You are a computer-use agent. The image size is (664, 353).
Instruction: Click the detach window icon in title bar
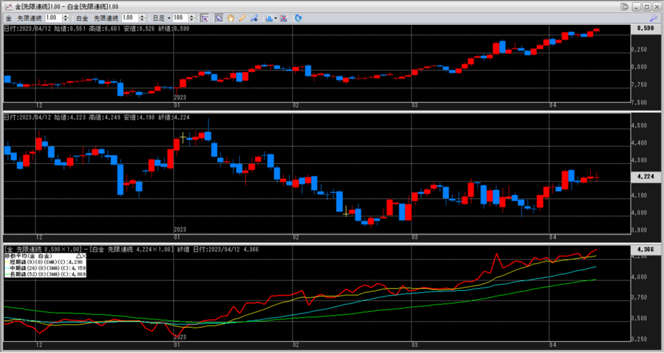click(624, 6)
